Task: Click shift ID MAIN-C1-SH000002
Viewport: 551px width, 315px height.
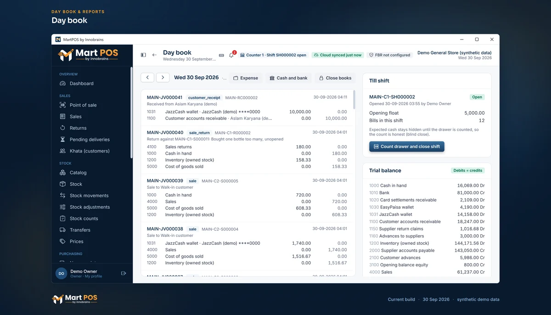Action: coord(392,97)
